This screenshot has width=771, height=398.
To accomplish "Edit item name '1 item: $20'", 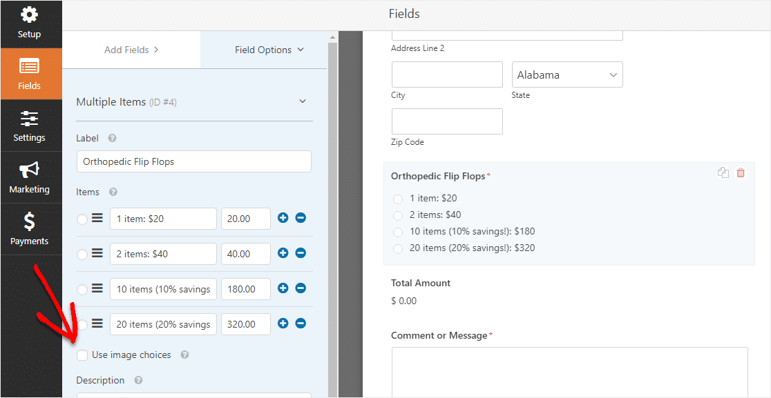I will pyautogui.click(x=163, y=219).
